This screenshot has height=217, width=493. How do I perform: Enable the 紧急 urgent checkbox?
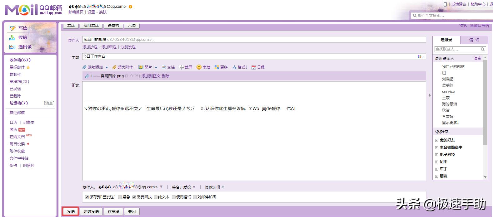point(120,197)
